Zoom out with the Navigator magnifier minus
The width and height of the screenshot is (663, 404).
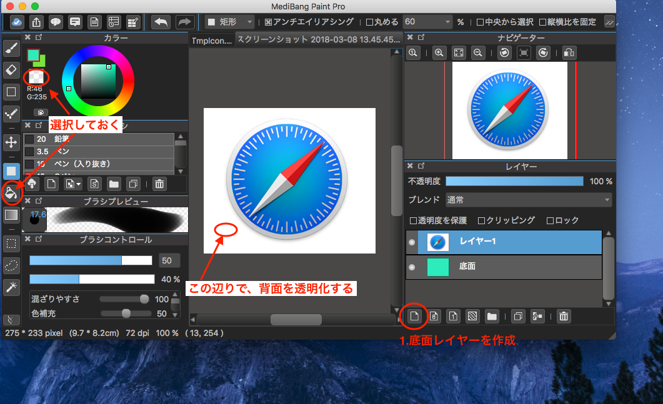(478, 53)
